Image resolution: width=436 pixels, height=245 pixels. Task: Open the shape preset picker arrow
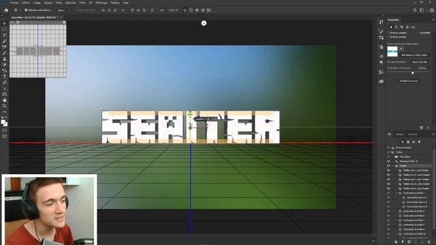[401, 48]
